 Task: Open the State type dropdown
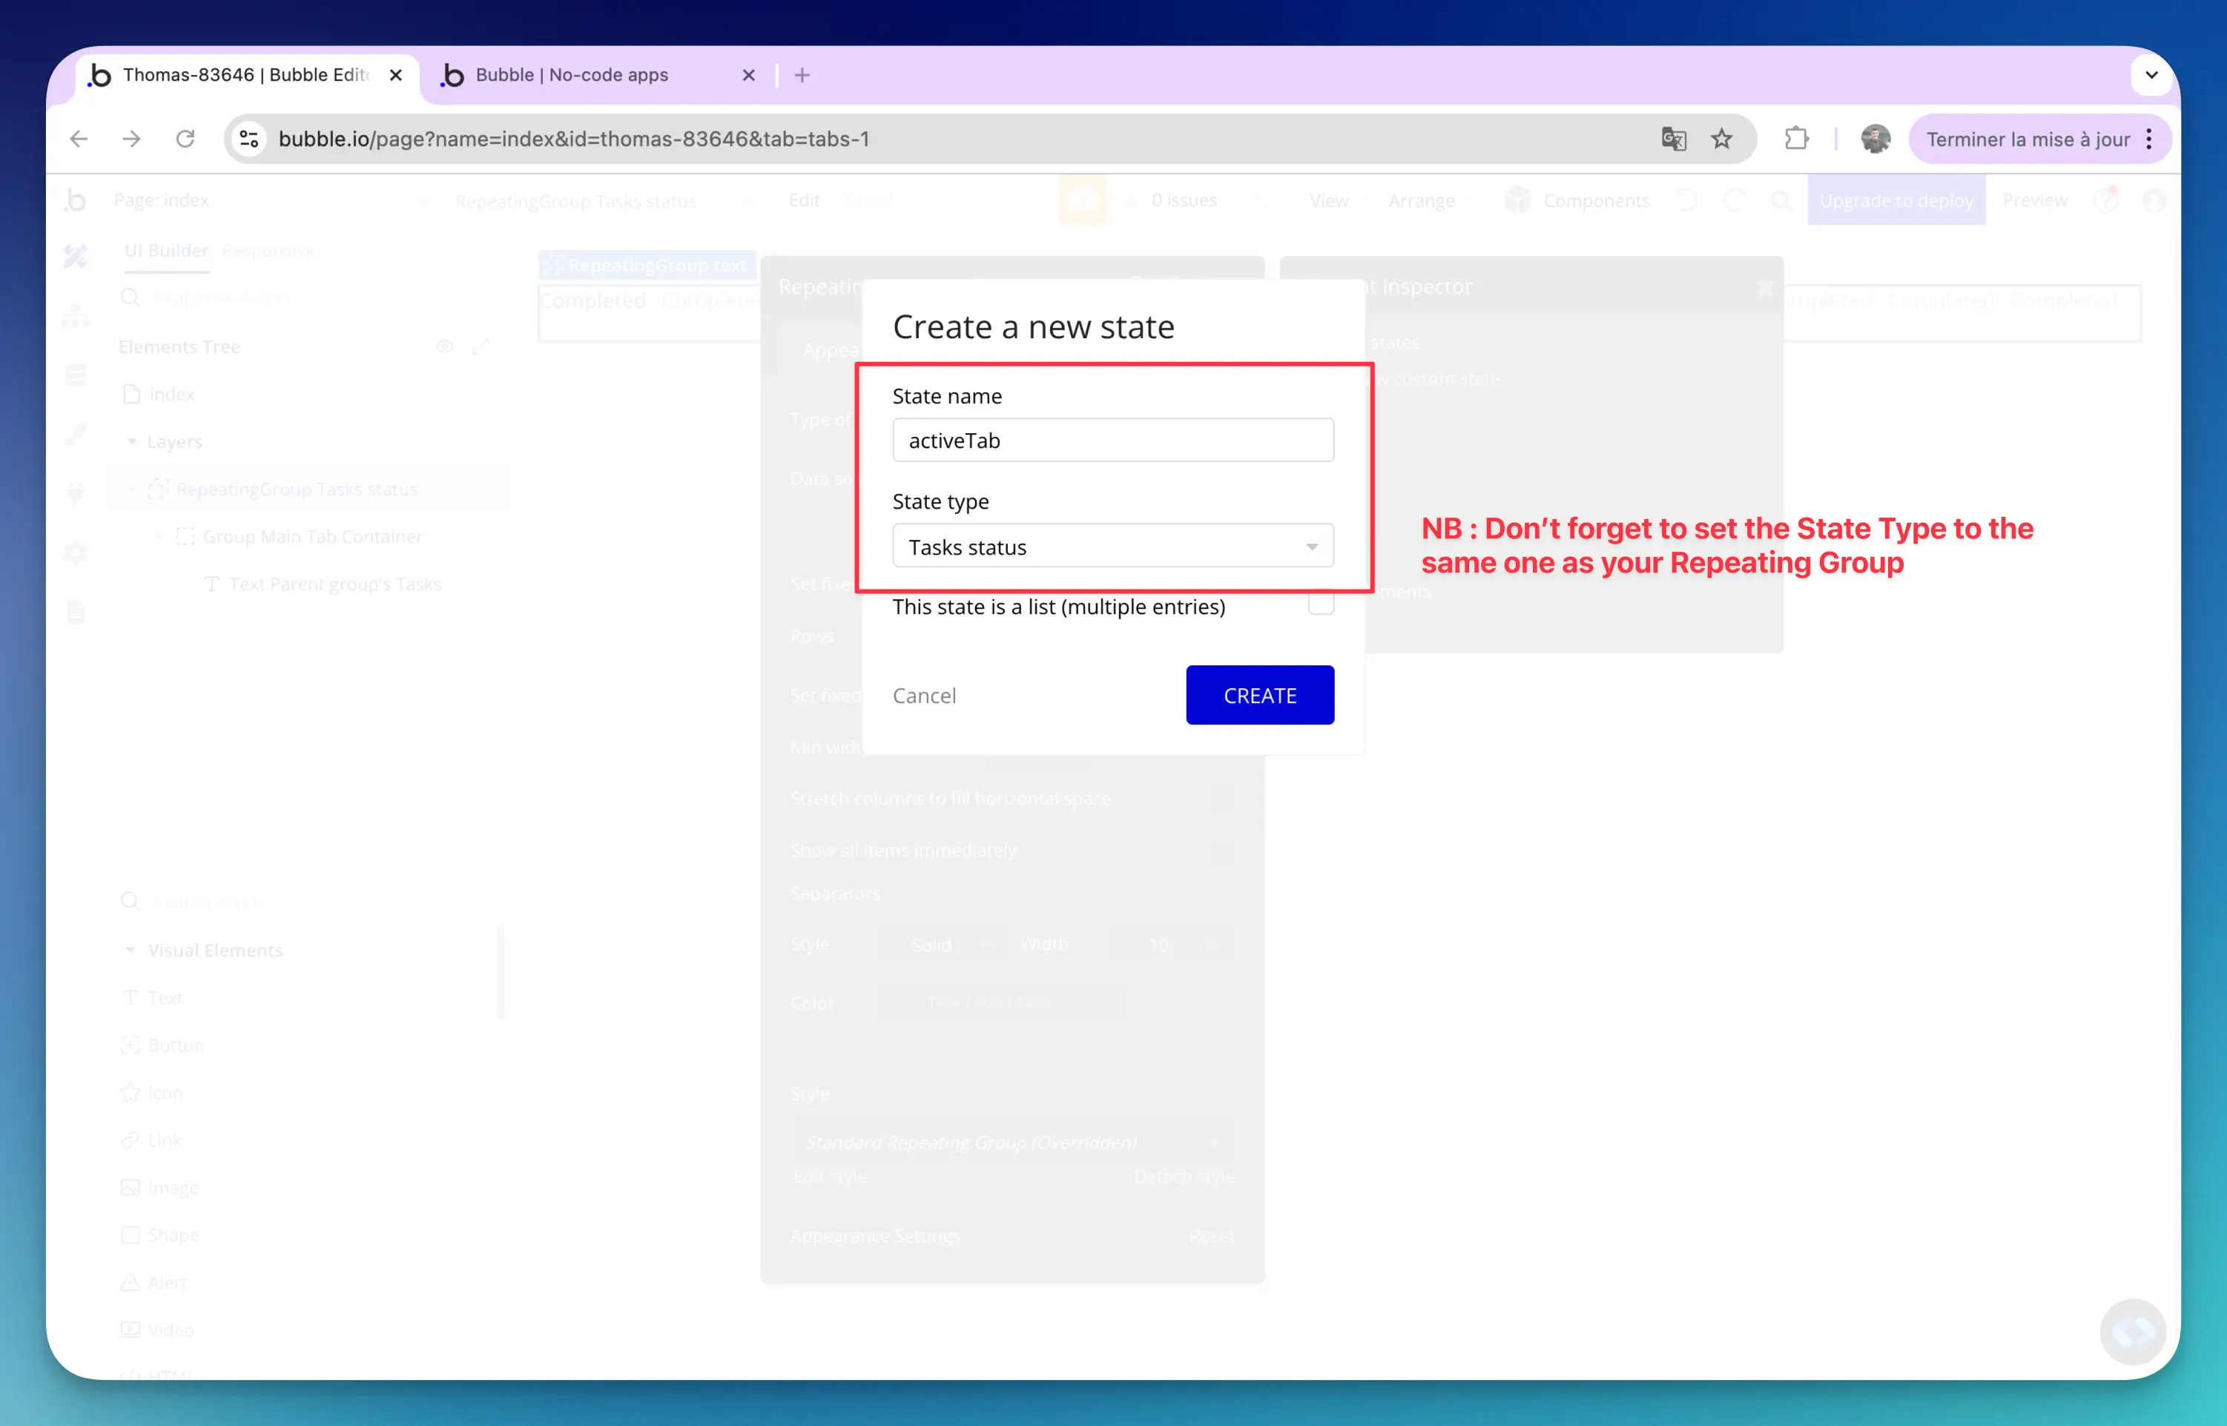coord(1113,547)
